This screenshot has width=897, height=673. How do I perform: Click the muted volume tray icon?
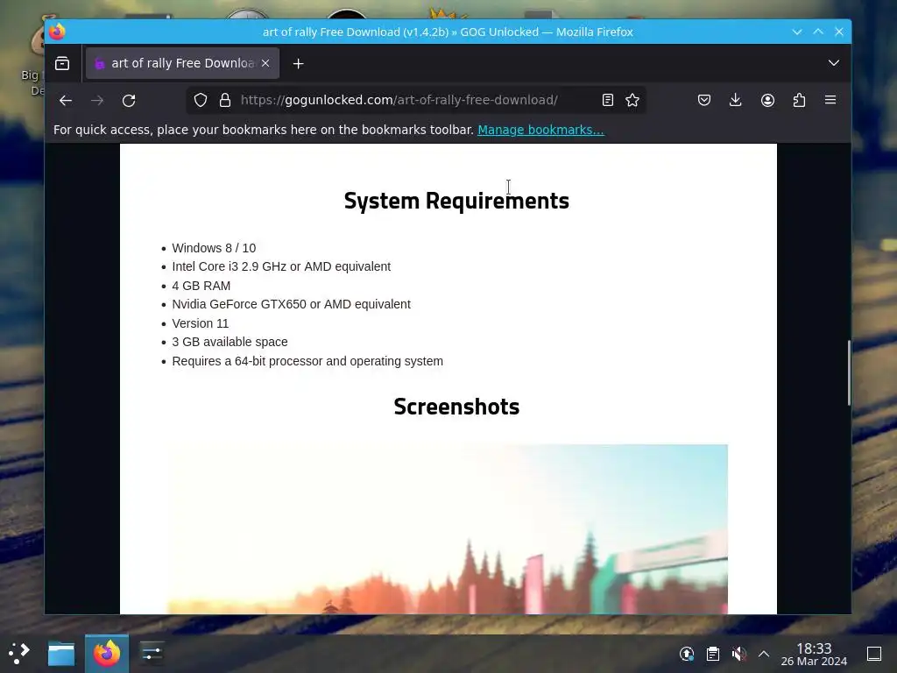point(738,654)
